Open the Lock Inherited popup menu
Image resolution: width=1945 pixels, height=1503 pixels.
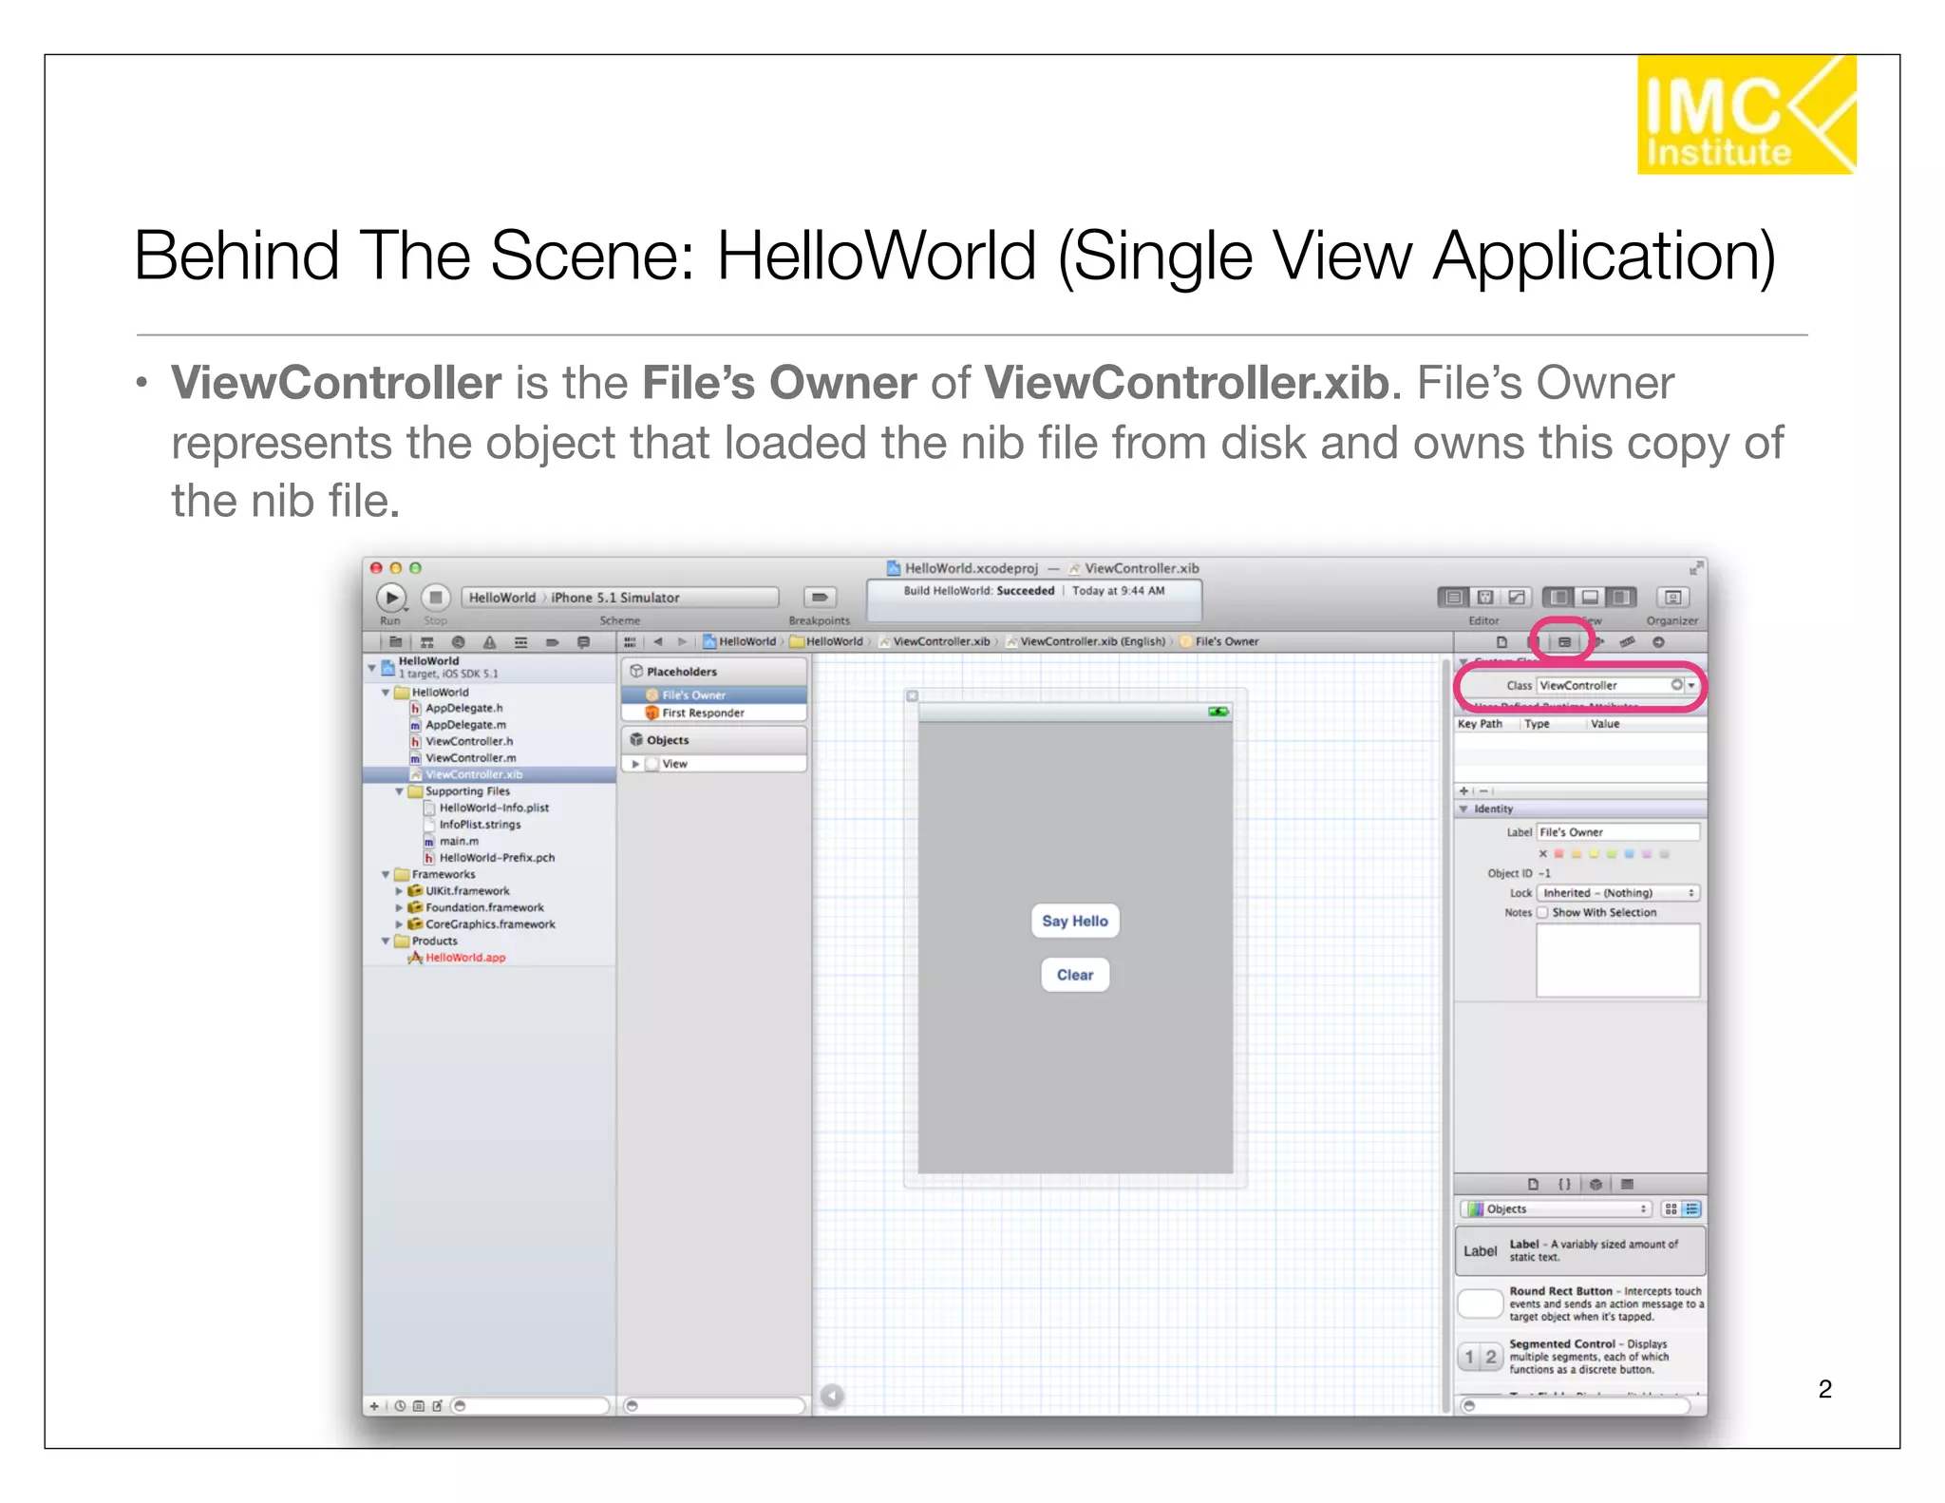[x=1617, y=893]
